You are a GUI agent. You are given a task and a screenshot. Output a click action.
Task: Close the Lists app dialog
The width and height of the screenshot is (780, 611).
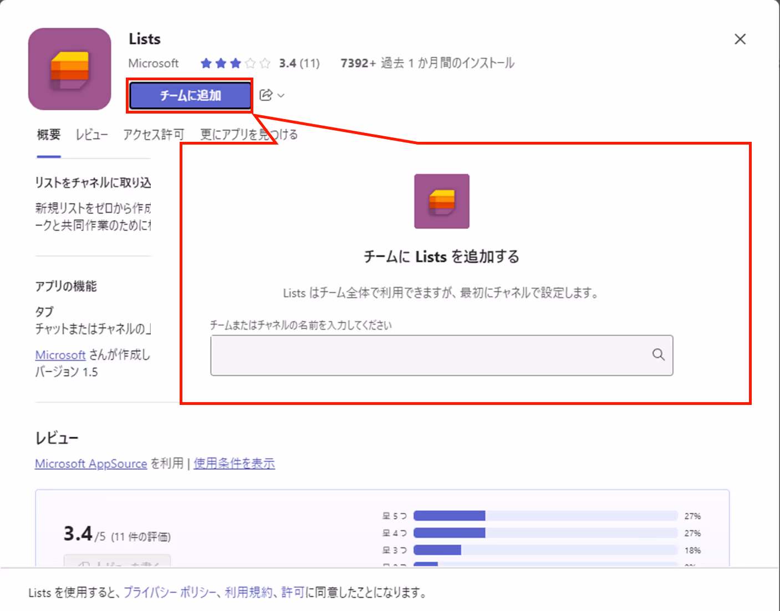tap(740, 39)
